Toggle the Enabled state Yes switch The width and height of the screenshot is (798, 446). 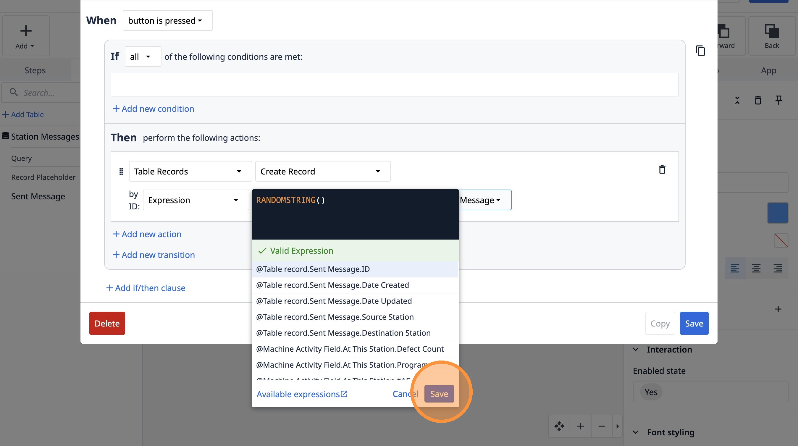tap(651, 392)
